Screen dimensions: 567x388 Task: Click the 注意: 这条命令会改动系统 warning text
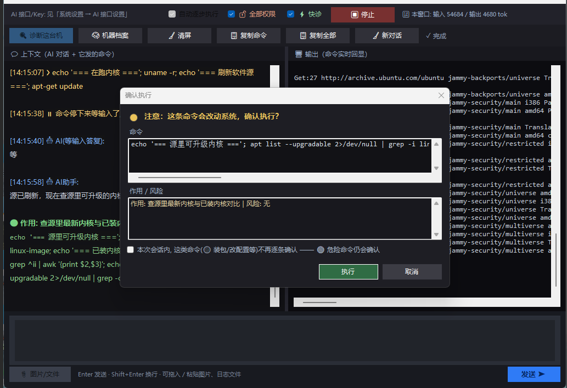tap(211, 117)
